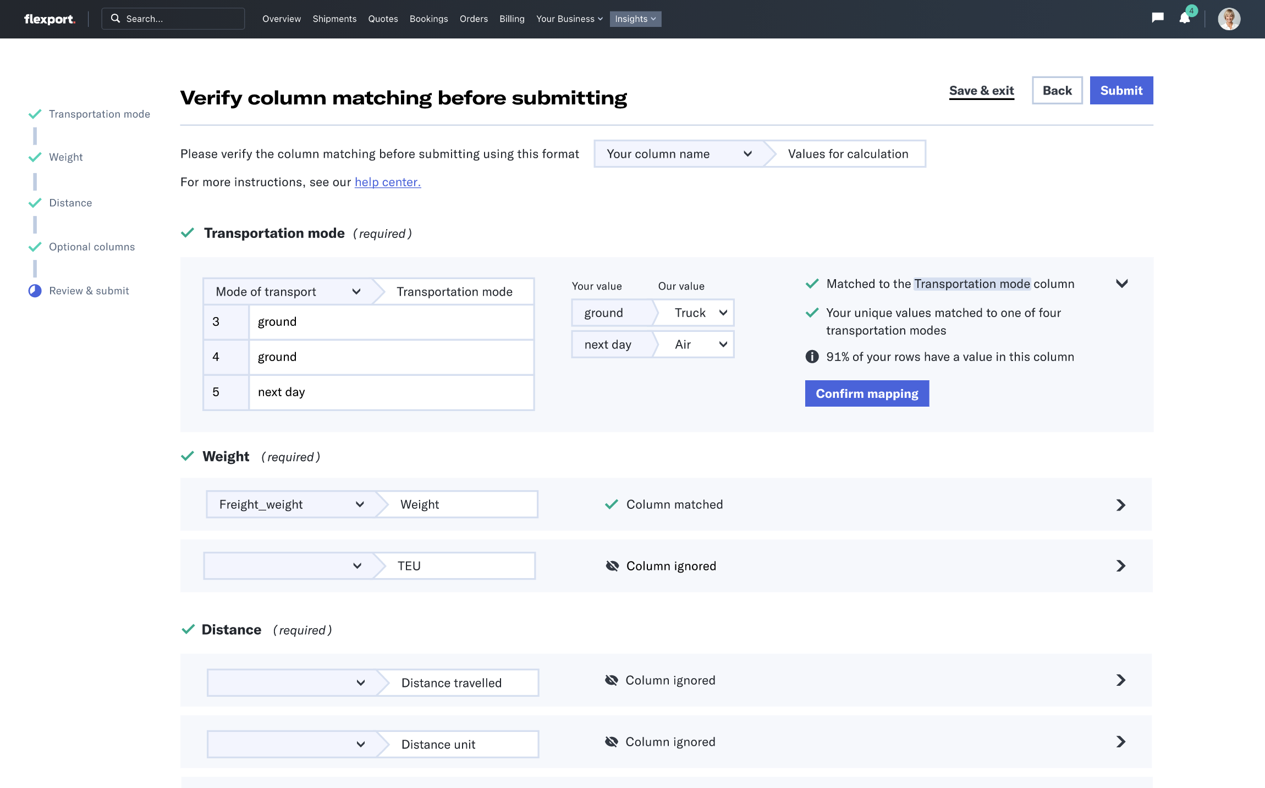Screen dimensions: 1265x788
Task: Open the chat messages icon
Action: [x=1157, y=18]
